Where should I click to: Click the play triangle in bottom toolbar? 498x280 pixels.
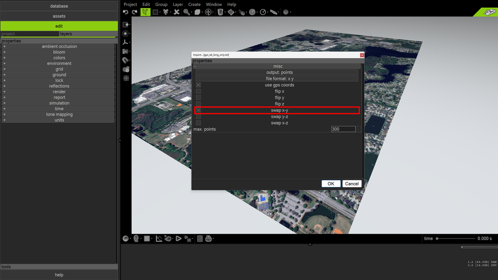pyautogui.click(x=178, y=239)
